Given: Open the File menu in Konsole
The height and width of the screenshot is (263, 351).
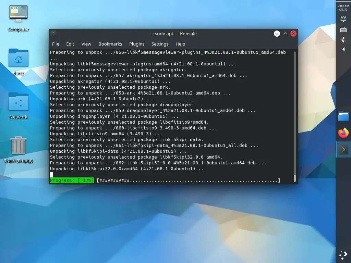Looking at the screenshot, I should point(56,44).
